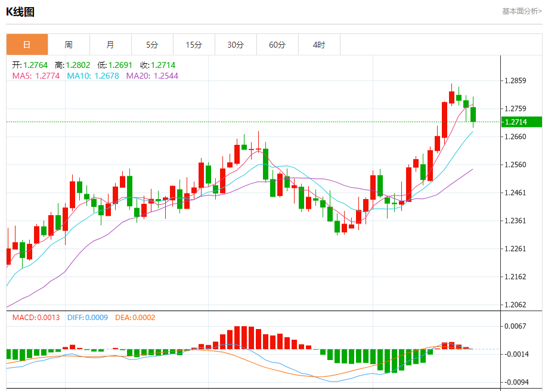Click the 1.2560 price axis label

[x=515, y=165]
